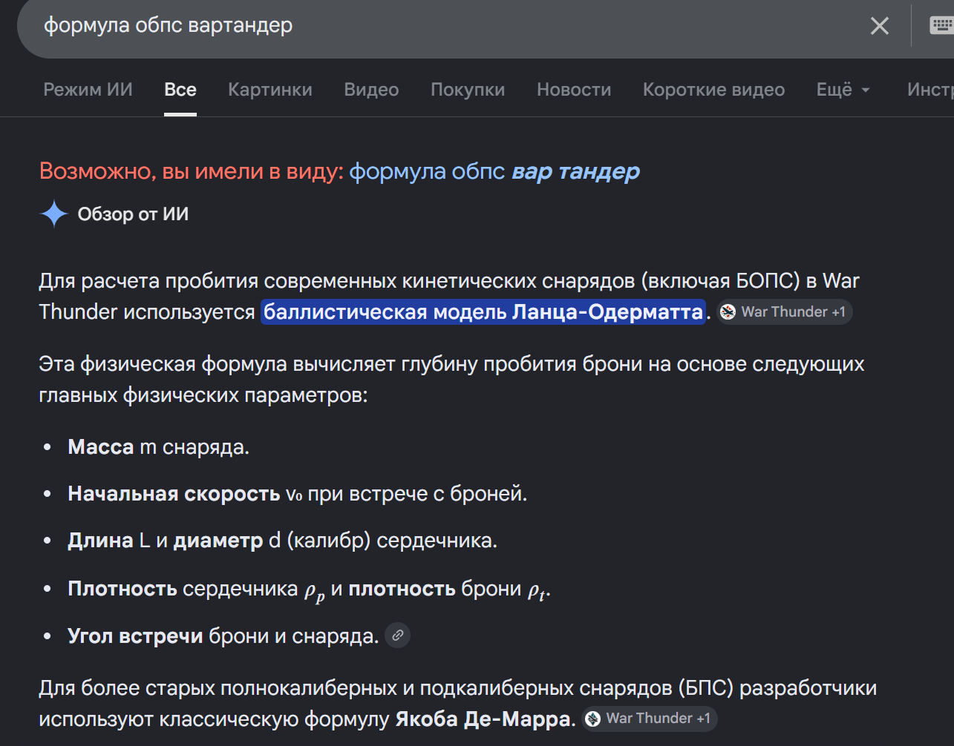Click suggested query формула обпс вар тандер
This screenshot has height=746, width=954.
(x=494, y=171)
